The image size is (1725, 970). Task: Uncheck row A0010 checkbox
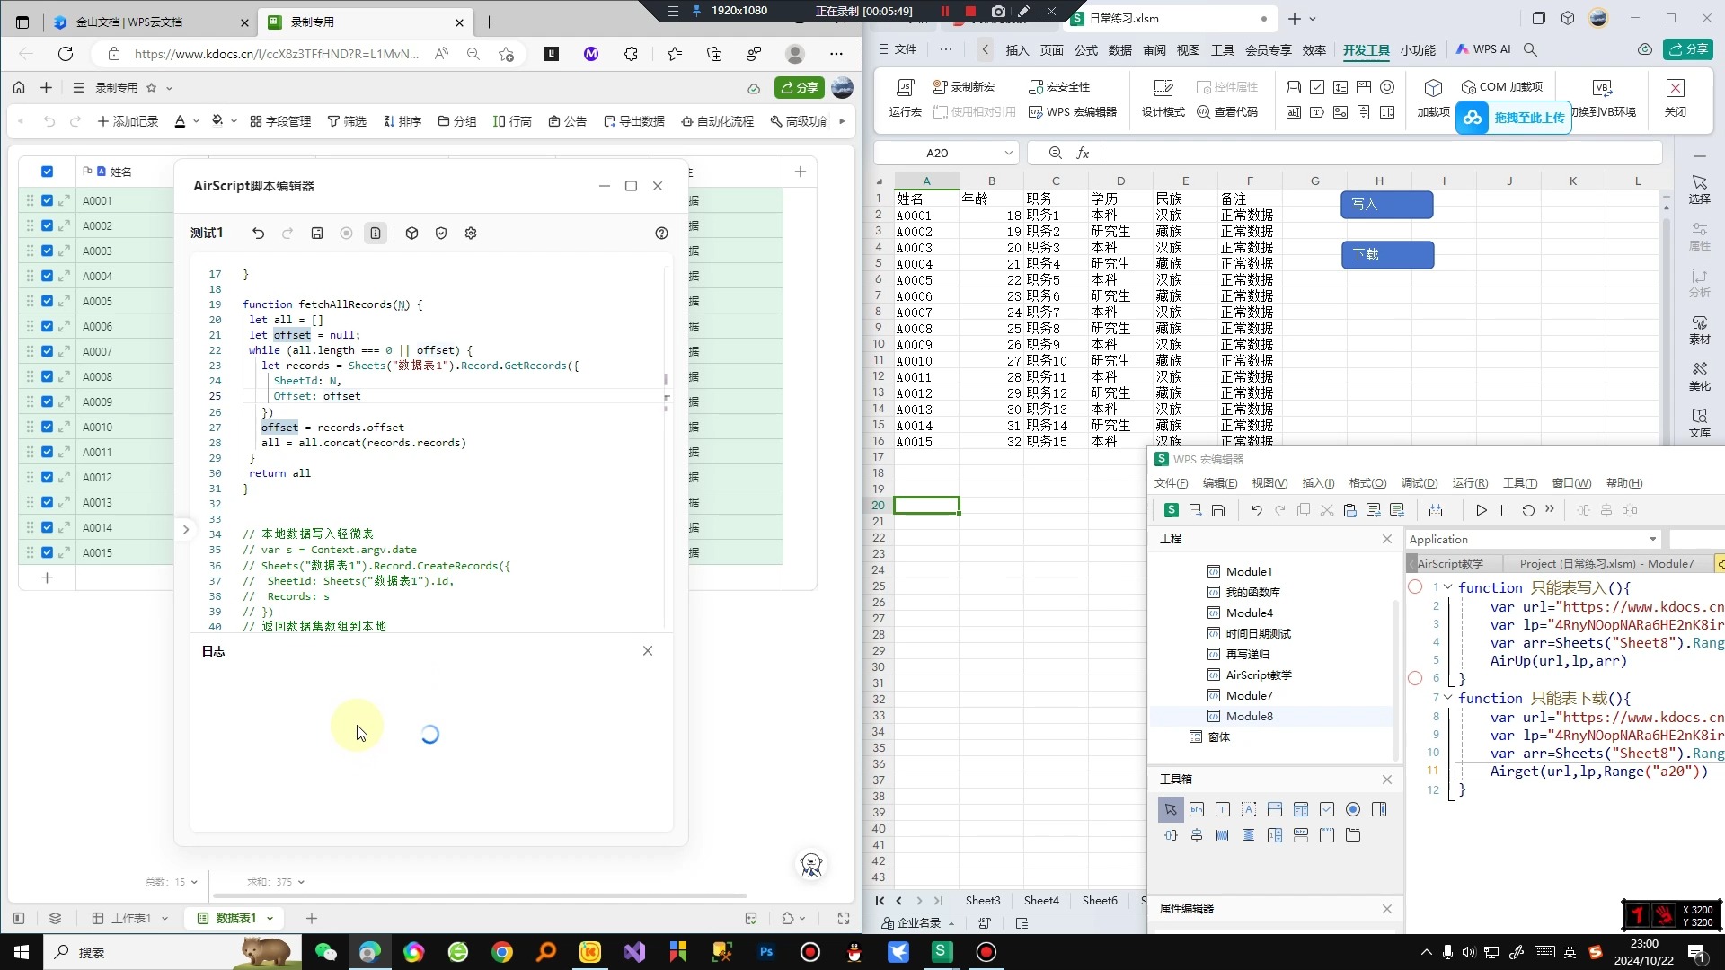[x=47, y=427]
